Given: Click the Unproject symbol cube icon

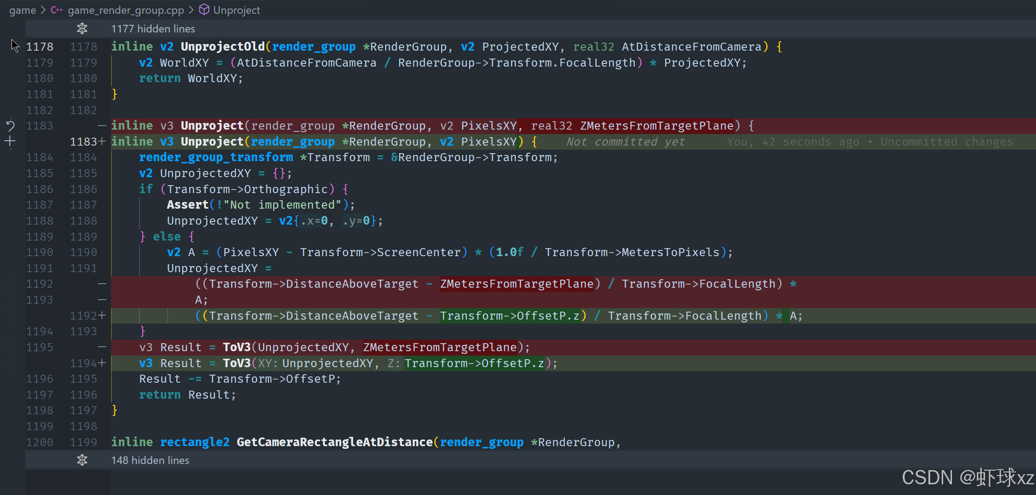Looking at the screenshot, I should pyautogui.click(x=204, y=10).
